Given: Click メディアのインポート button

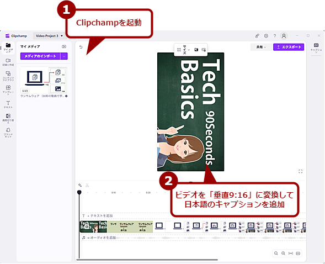Looking at the screenshot, I should tap(40, 56).
